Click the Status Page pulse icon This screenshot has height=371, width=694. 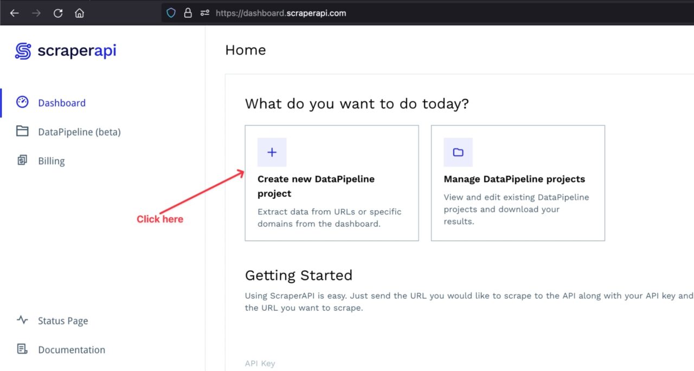pos(22,320)
